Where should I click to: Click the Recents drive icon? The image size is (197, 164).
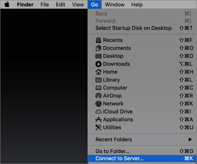click(98, 40)
